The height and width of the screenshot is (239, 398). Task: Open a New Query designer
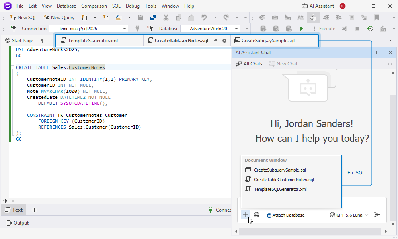59,18
